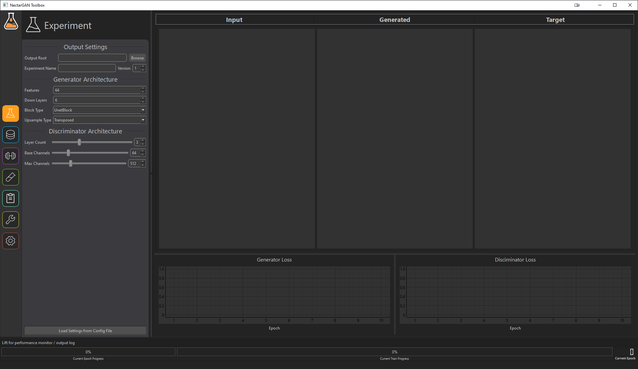Select the test tube evaluation icon

(x=10, y=177)
